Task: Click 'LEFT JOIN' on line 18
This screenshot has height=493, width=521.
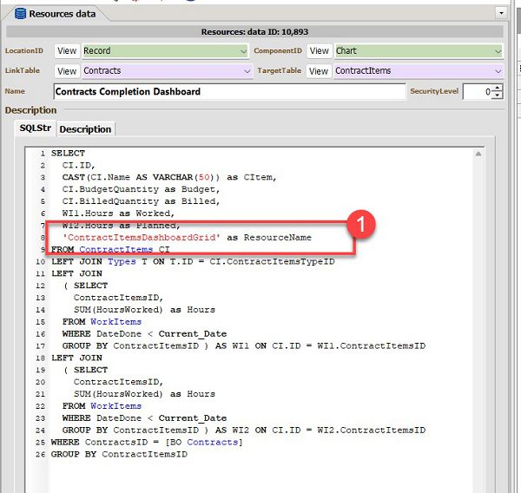Action: click(76, 358)
